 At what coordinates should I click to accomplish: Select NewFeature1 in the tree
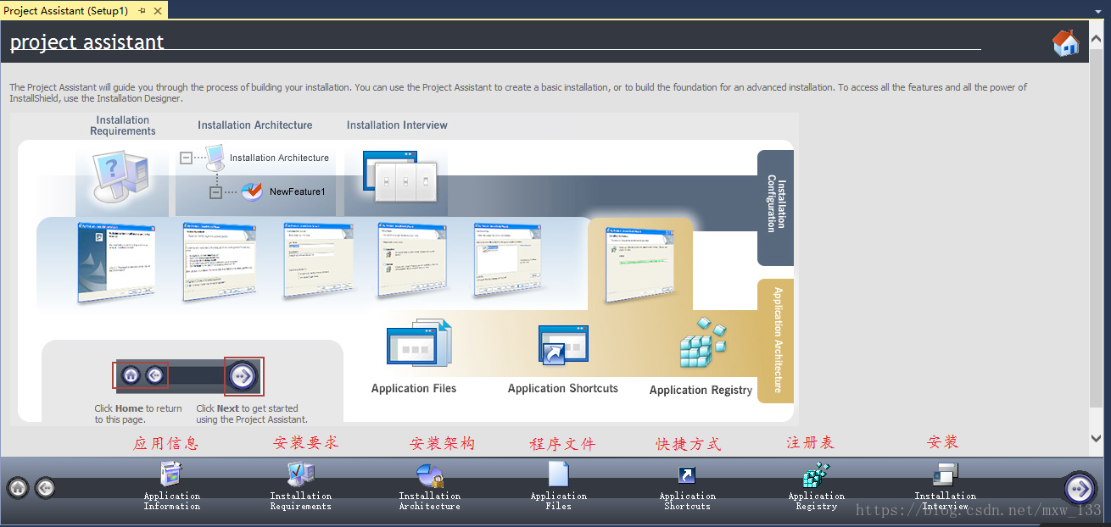297,191
